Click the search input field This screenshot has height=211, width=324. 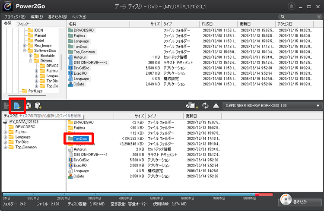(x=298, y=17)
